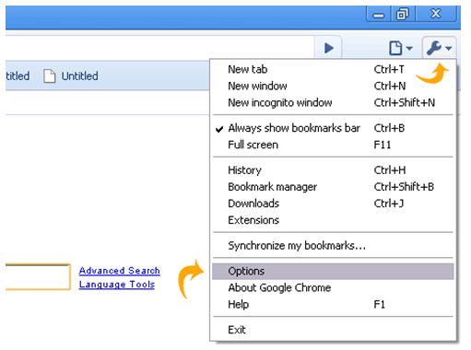This screenshot has width=471, height=350.
Task: Restore down the browser window
Action: [403, 14]
